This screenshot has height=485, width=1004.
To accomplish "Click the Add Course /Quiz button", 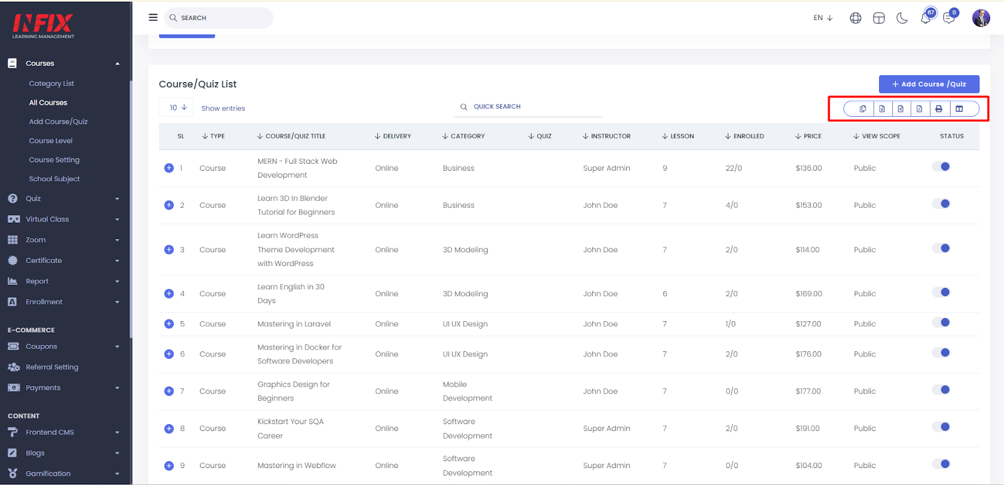I will tap(929, 84).
